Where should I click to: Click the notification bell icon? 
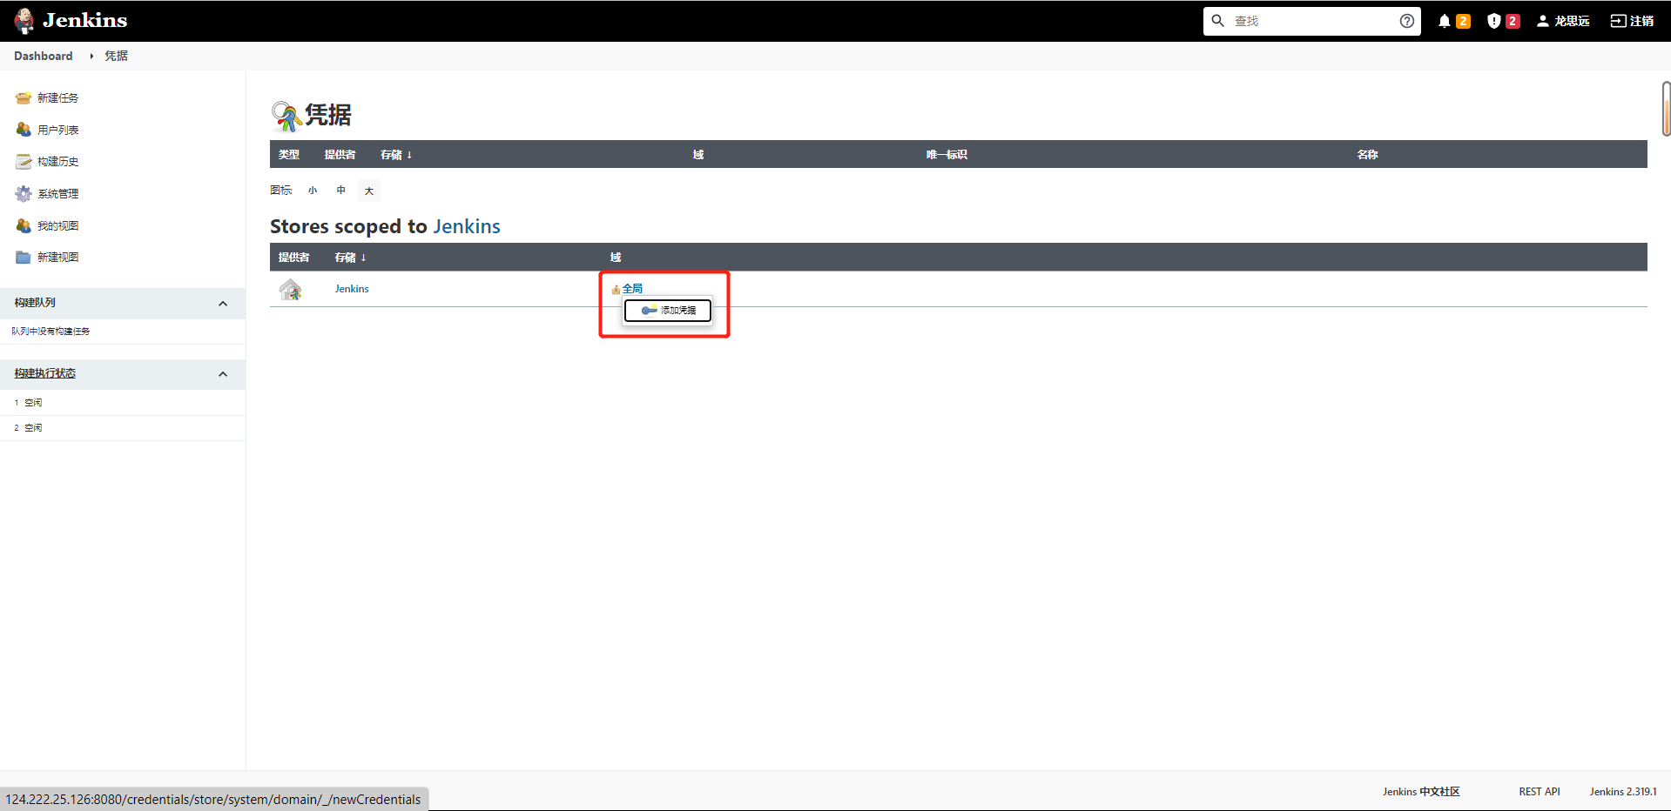(x=1445, y=21)
